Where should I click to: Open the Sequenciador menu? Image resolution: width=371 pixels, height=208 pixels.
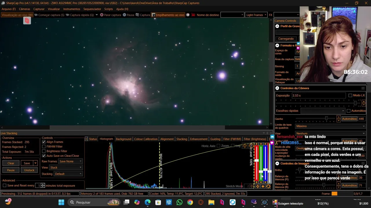click(x=92, y=9)
